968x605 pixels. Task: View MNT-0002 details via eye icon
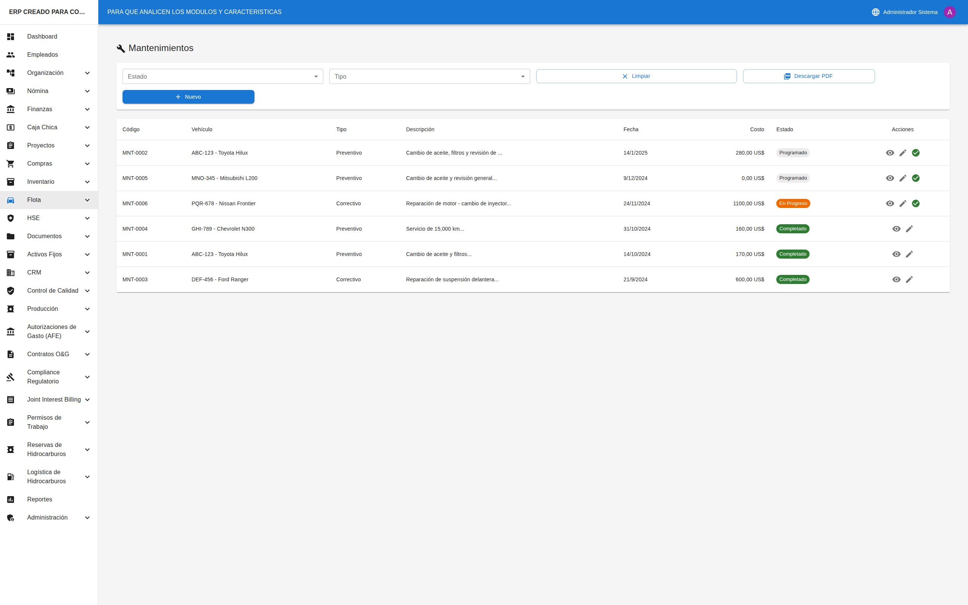coord(890,153)
